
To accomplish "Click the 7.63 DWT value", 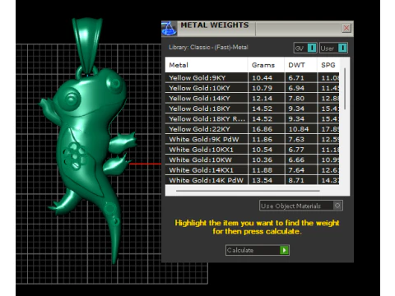I will pyautogui.click(x=296, y=139).
